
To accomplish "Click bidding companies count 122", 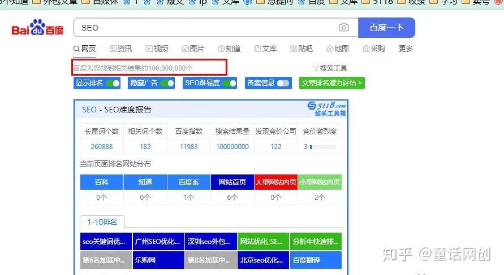I will point(276,147).
